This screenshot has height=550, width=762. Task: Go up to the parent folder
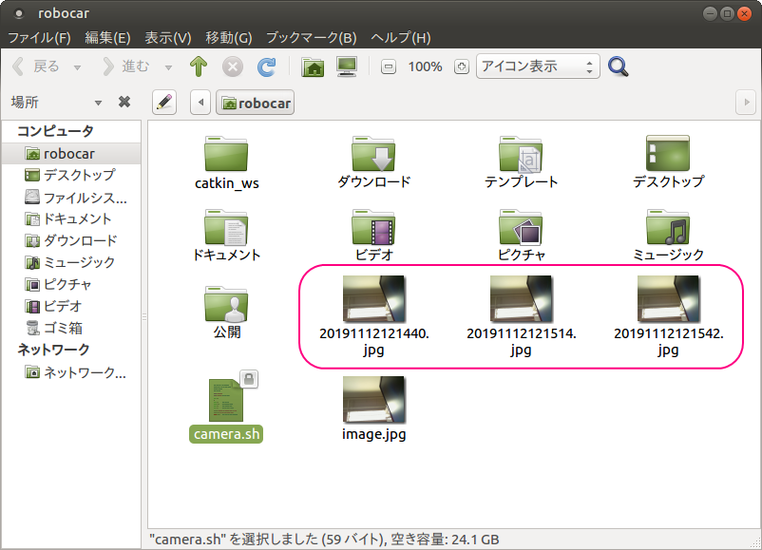coord(199,66)
